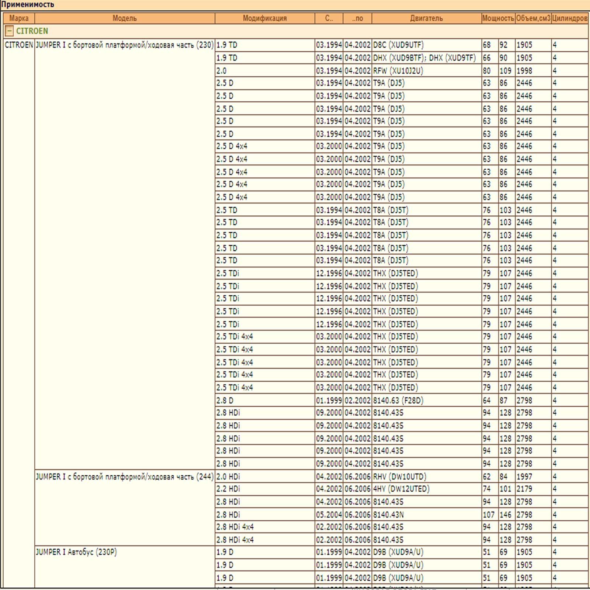Viewport: 590px width, 590px height.
Task: Click the Объем,см3 column header
Action: coord(533,18)
